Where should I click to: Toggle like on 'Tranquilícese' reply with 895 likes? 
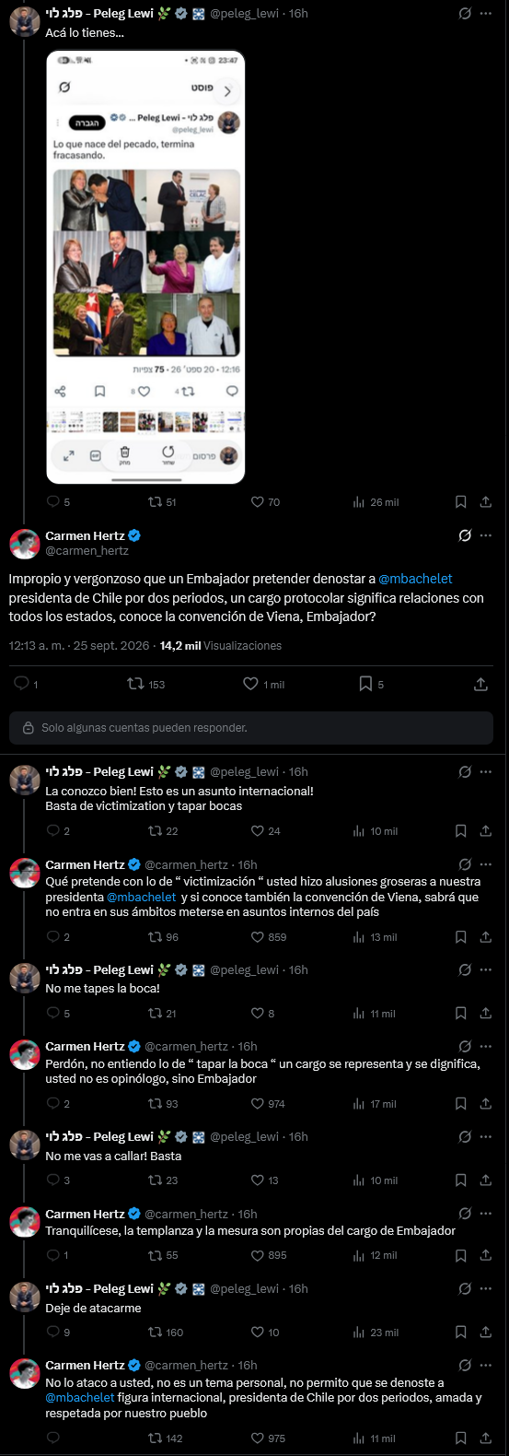coord(258,1255)
